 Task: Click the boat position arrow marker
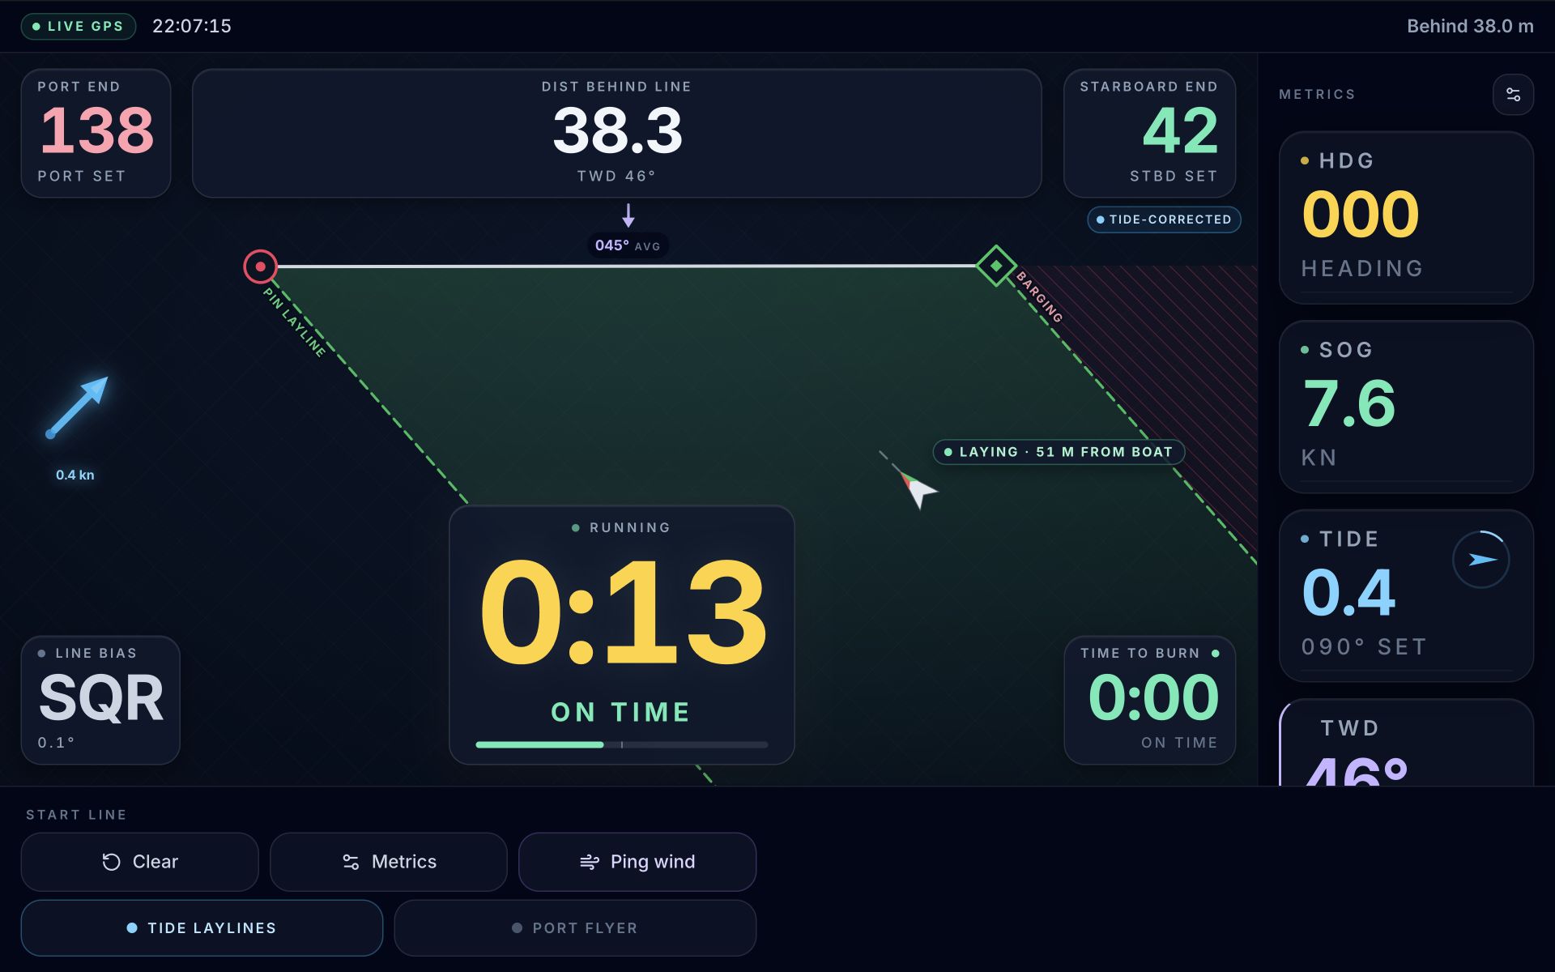coord(916,488)
